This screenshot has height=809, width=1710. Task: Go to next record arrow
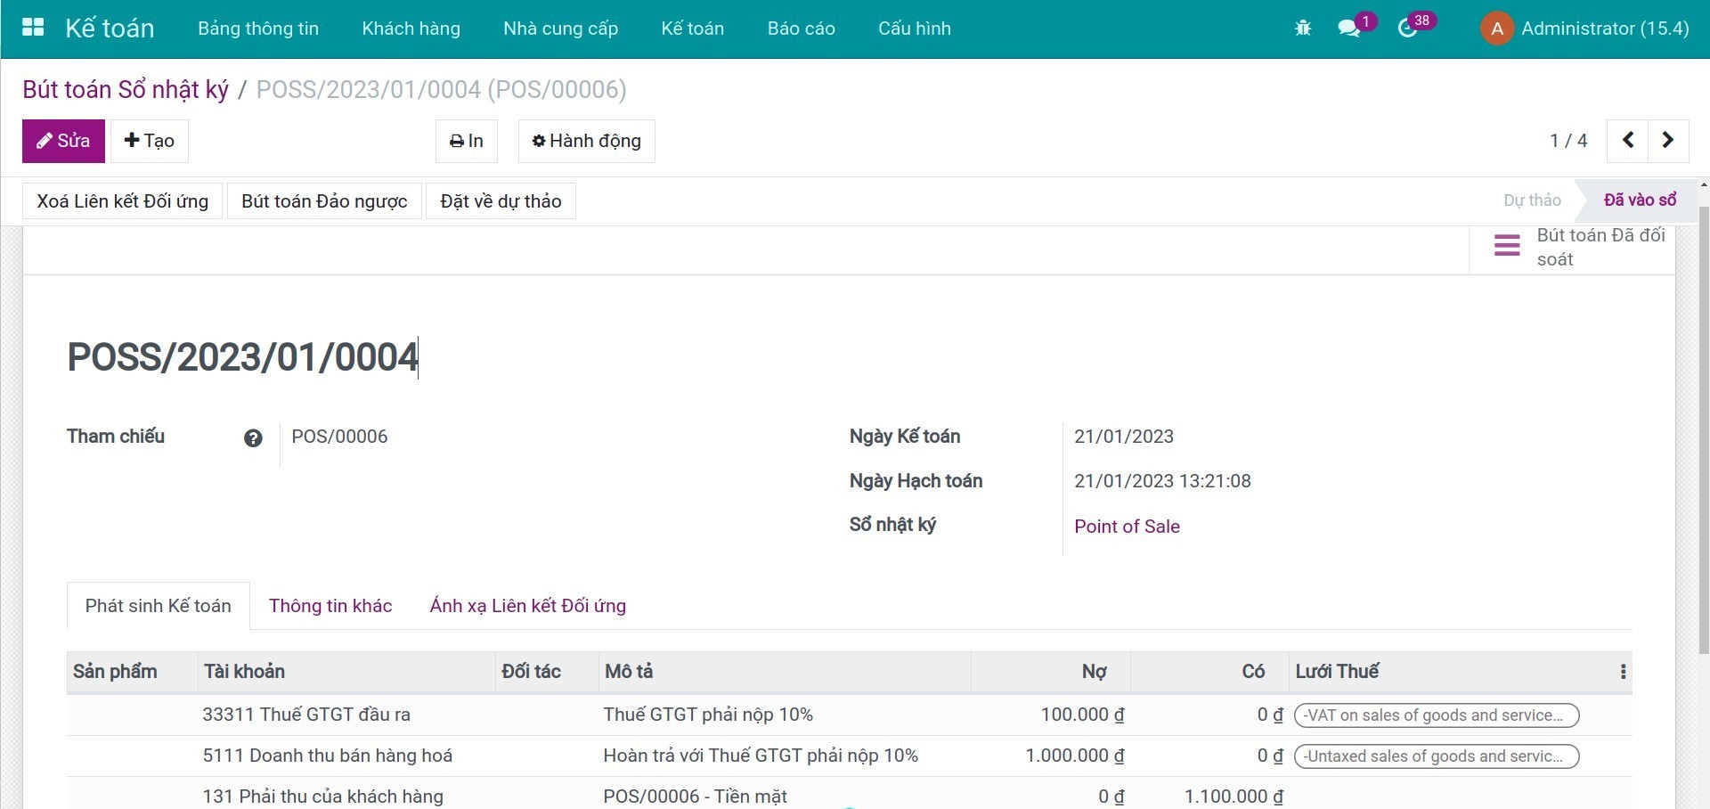pyautogui.click(x=1668, y=141)
